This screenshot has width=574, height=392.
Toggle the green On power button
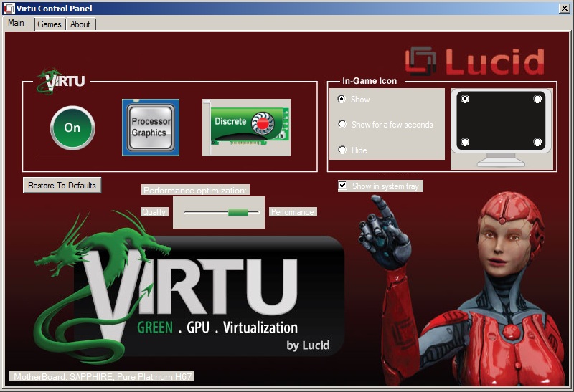(x=72, y=128)
